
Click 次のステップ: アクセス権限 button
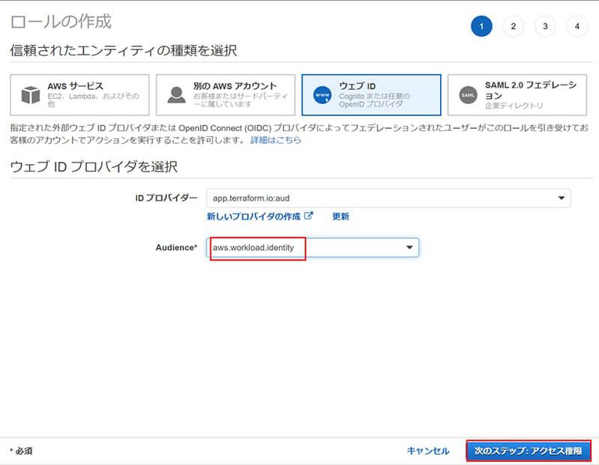(x=529, y=451)
